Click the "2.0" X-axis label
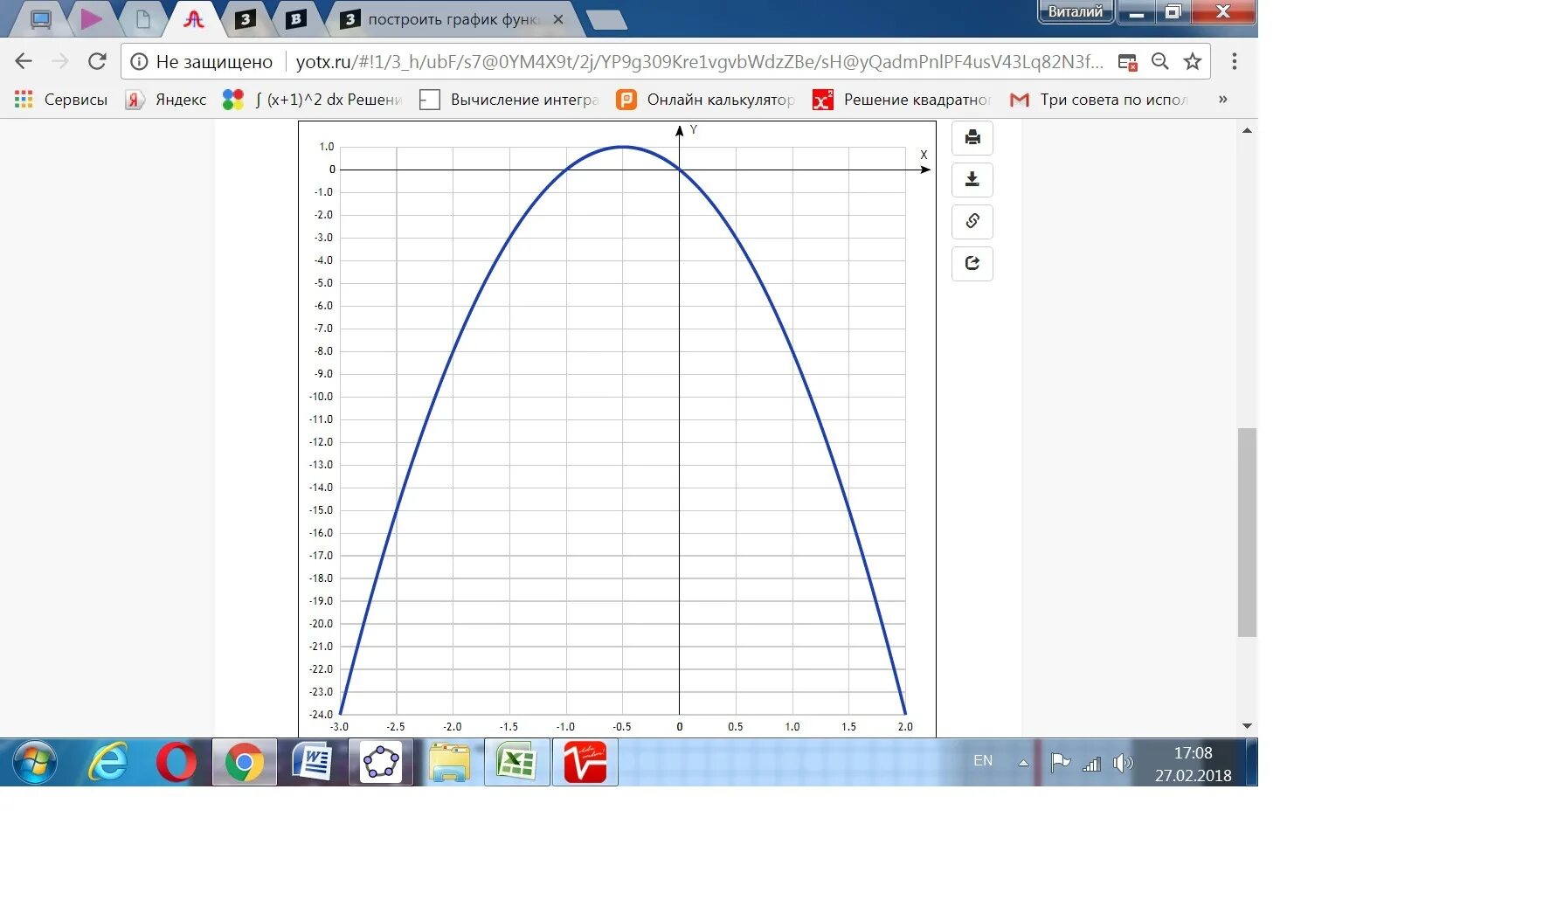1550x907 pixels. [x=905, y=727]
